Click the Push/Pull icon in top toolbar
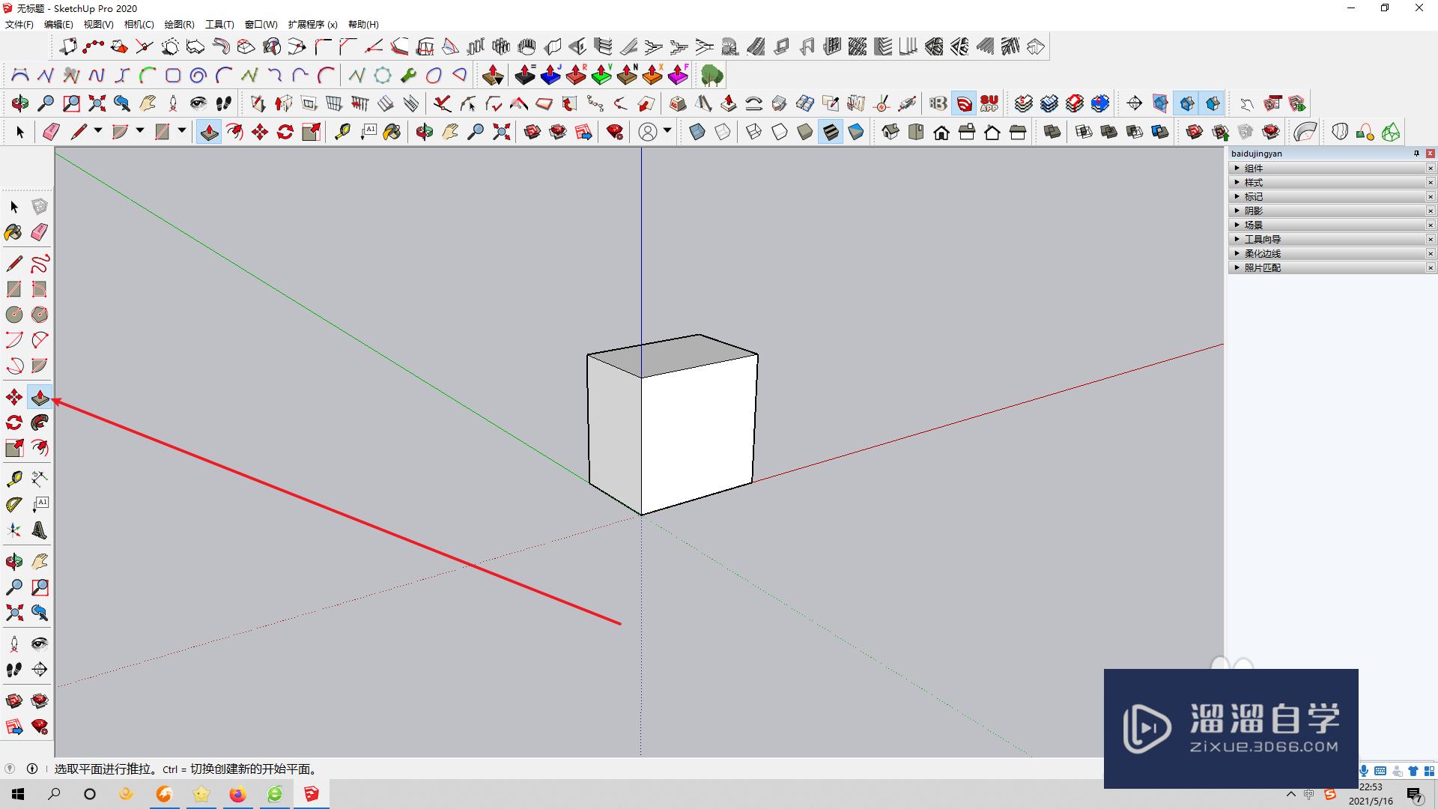Viewport: 1438px width, 809px height. click(x=209, y=133)
